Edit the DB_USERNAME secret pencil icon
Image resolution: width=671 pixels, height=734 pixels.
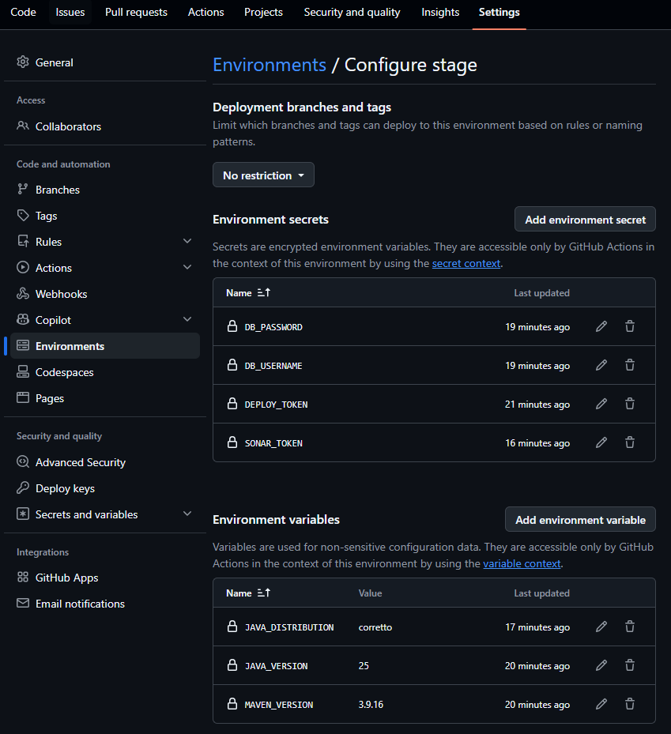[601, 365]
